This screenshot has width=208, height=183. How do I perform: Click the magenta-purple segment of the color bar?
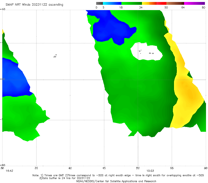click(195, 3)
